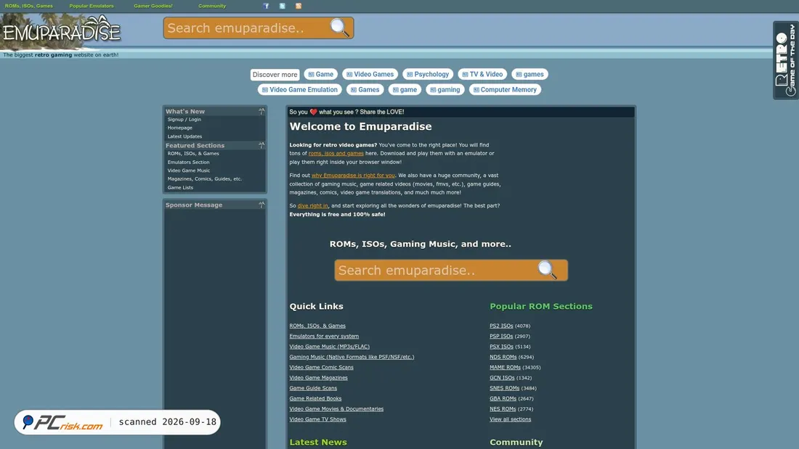Open Video Game Magazines link
The height and width of the screenshot is (449, 799).
(318, 378)
